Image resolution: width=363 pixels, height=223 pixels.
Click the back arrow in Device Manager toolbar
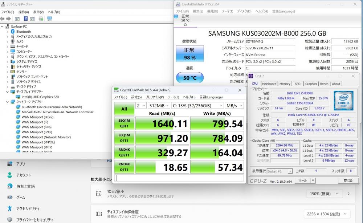[x=2, y=19]
